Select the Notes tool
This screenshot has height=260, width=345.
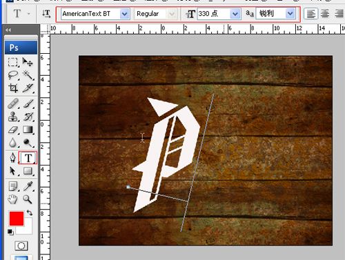[x=13, y=186]
